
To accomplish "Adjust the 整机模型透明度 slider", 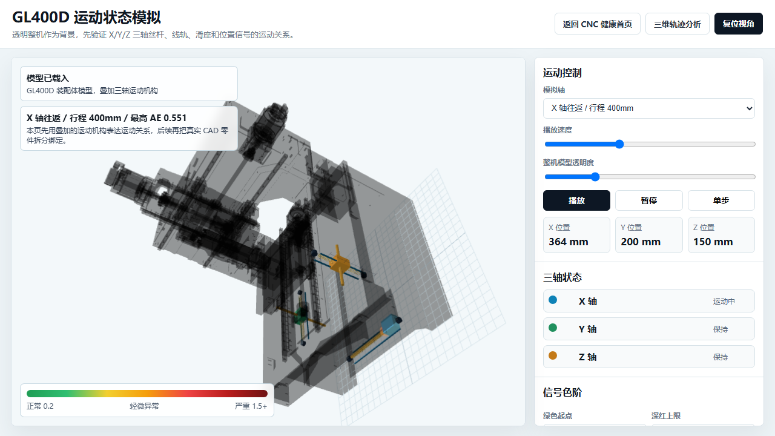I will point(650,177).
